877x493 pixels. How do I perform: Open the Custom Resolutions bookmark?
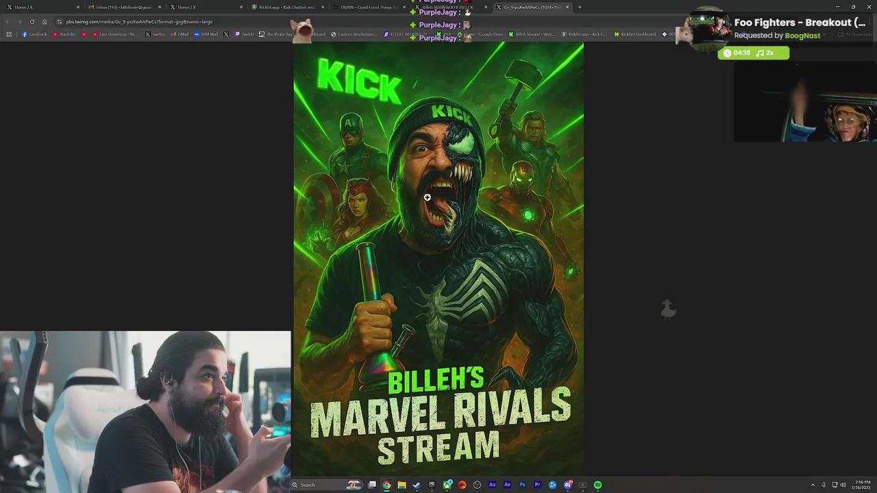[x=354, y=34]
